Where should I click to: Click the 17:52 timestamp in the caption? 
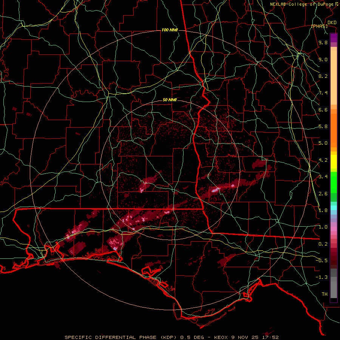tap(270, 337)
